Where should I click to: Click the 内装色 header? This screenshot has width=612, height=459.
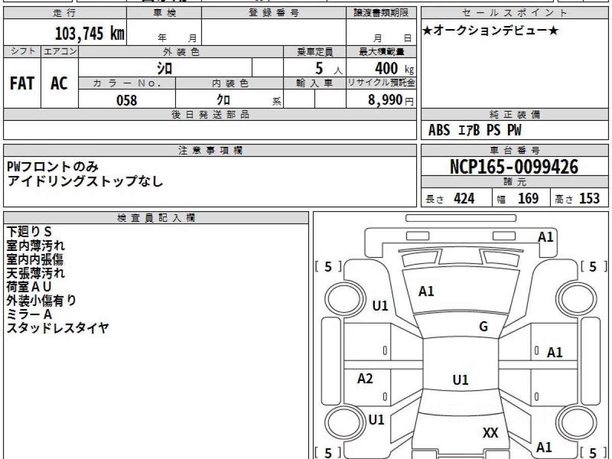[229, 83]
